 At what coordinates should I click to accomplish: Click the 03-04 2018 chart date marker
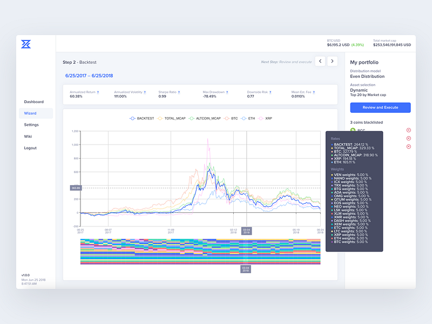click(x=247, y=231)
